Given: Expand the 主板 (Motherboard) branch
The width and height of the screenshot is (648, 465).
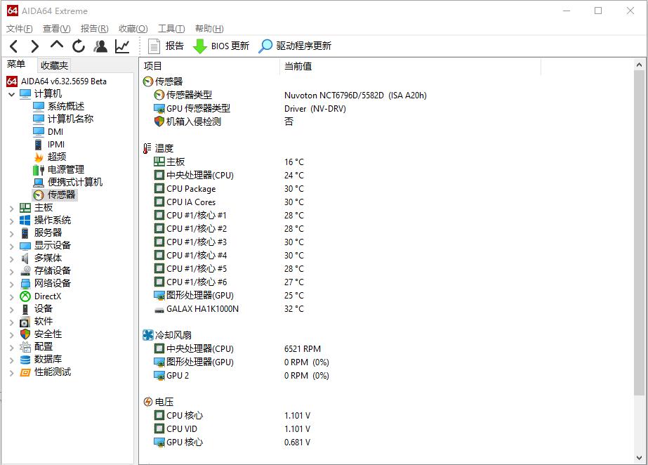Looking at the screenshot, I should coord(11,207).
